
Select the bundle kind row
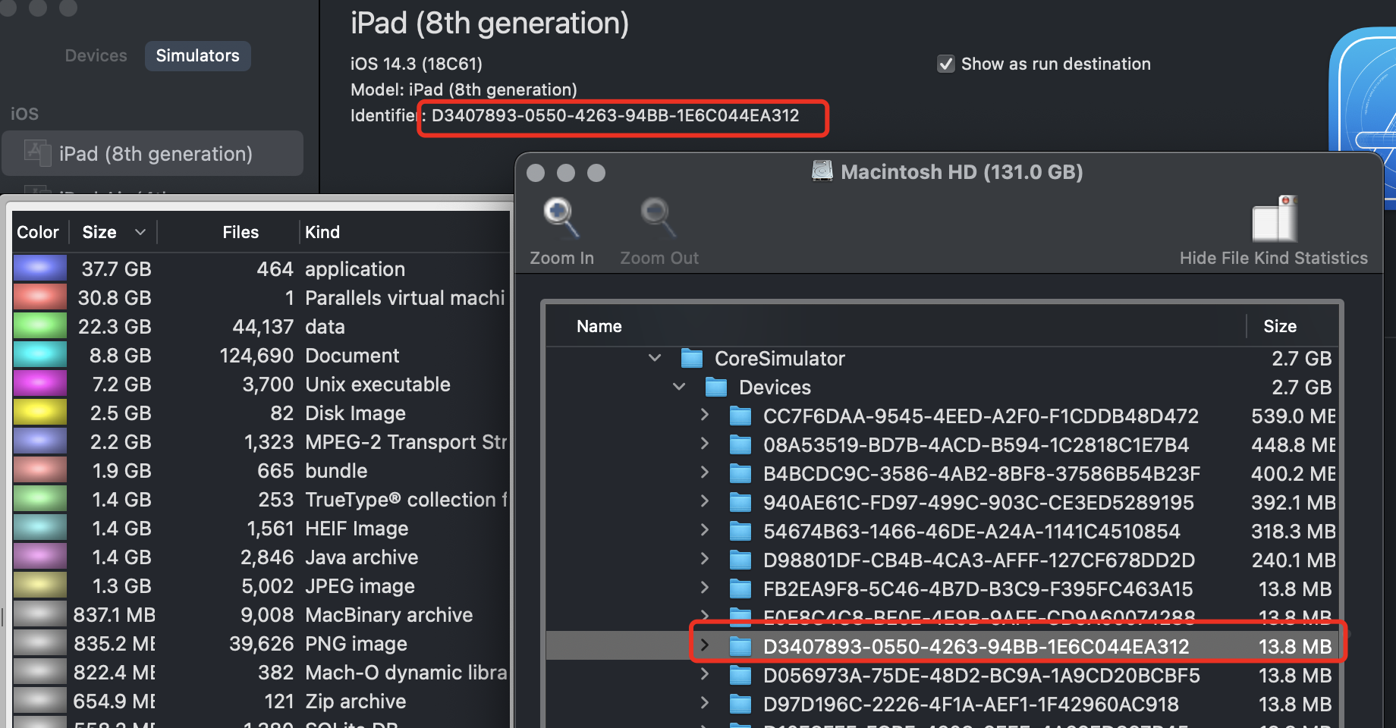point(262,471)
